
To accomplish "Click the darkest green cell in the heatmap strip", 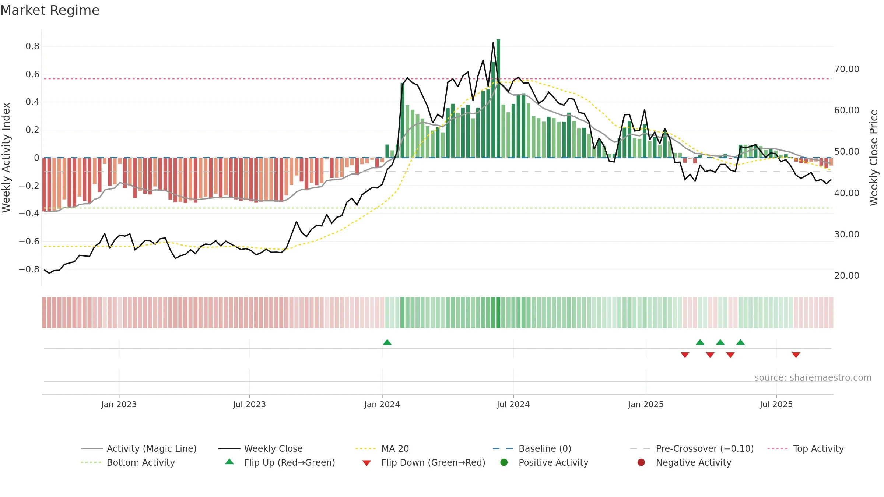I will (498, 313).
